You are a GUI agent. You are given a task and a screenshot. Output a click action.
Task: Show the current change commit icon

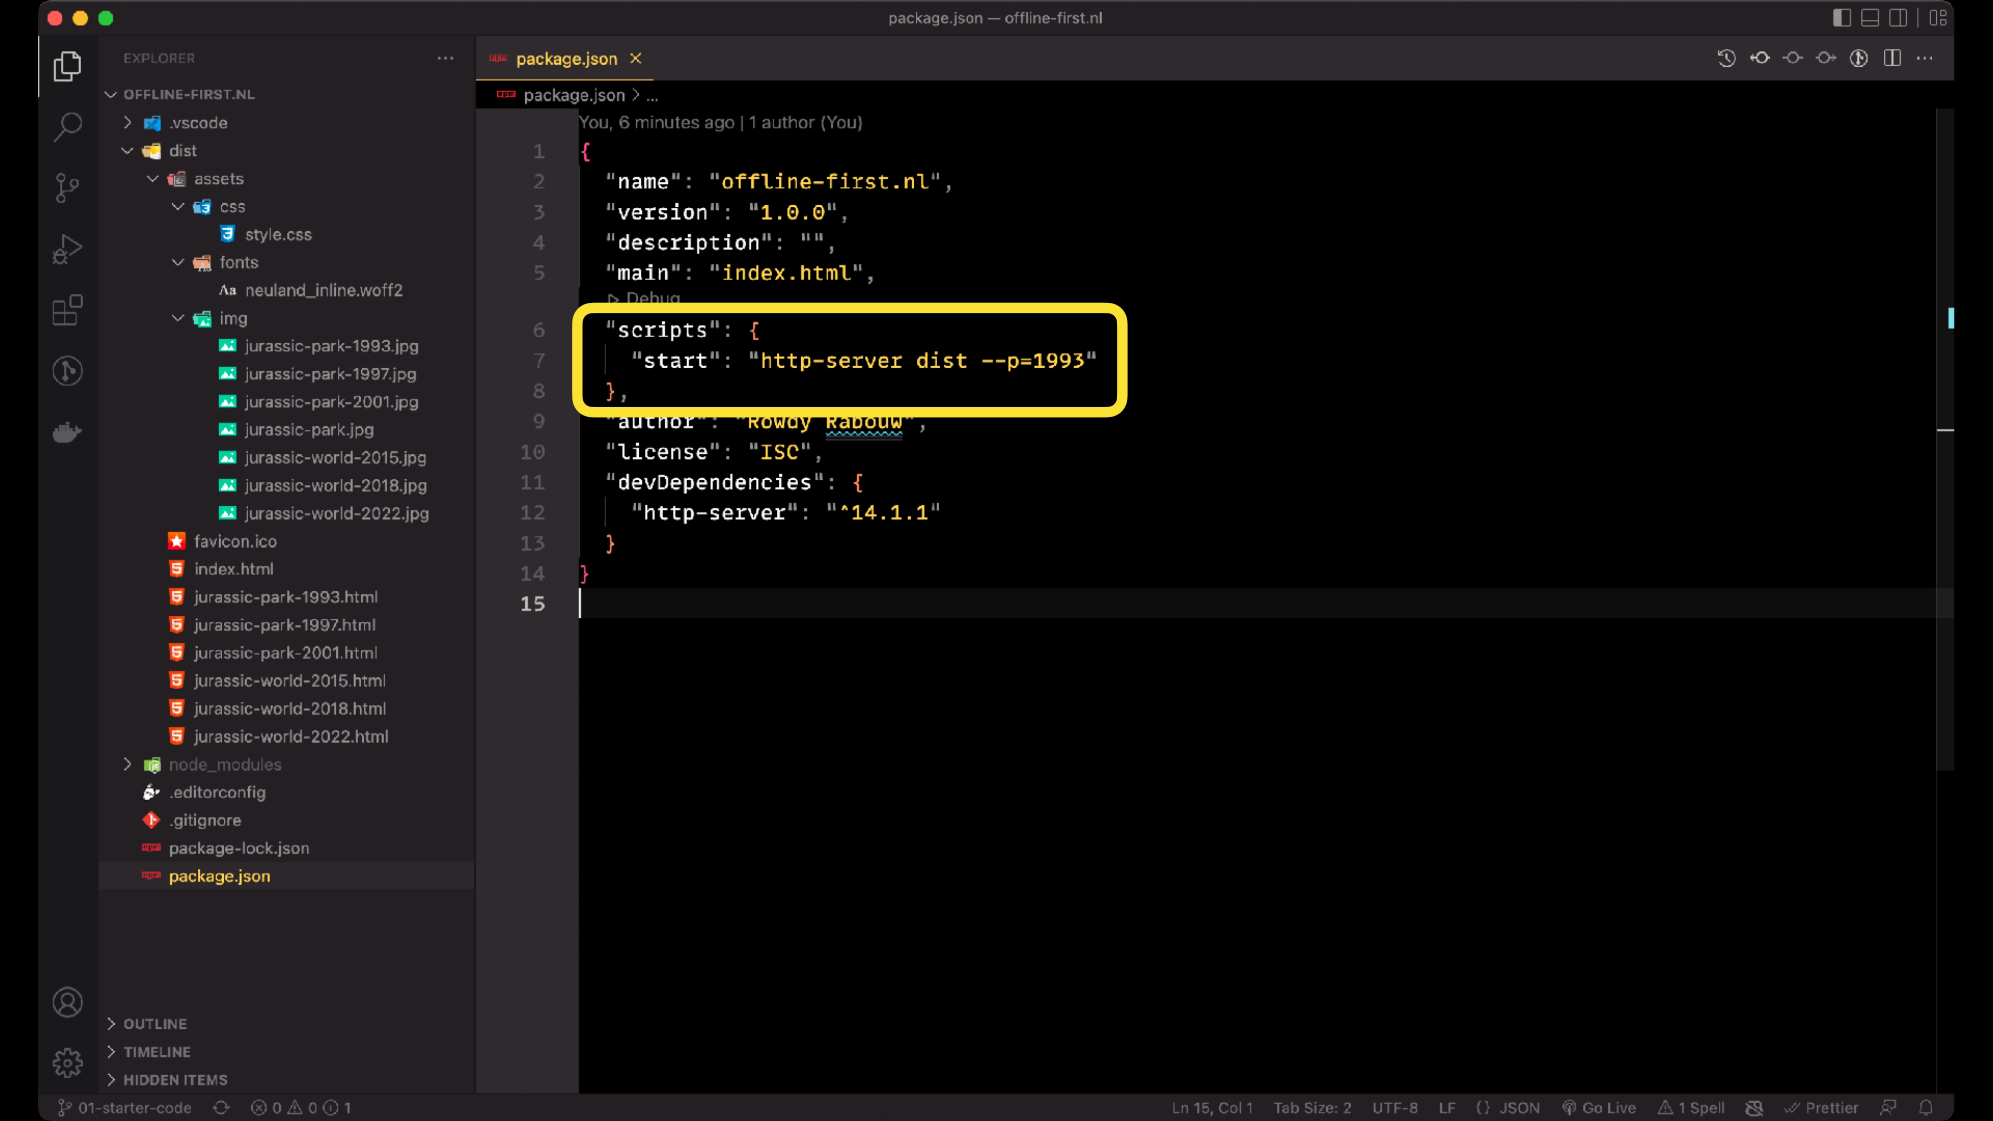click(x=1793, y=58)
